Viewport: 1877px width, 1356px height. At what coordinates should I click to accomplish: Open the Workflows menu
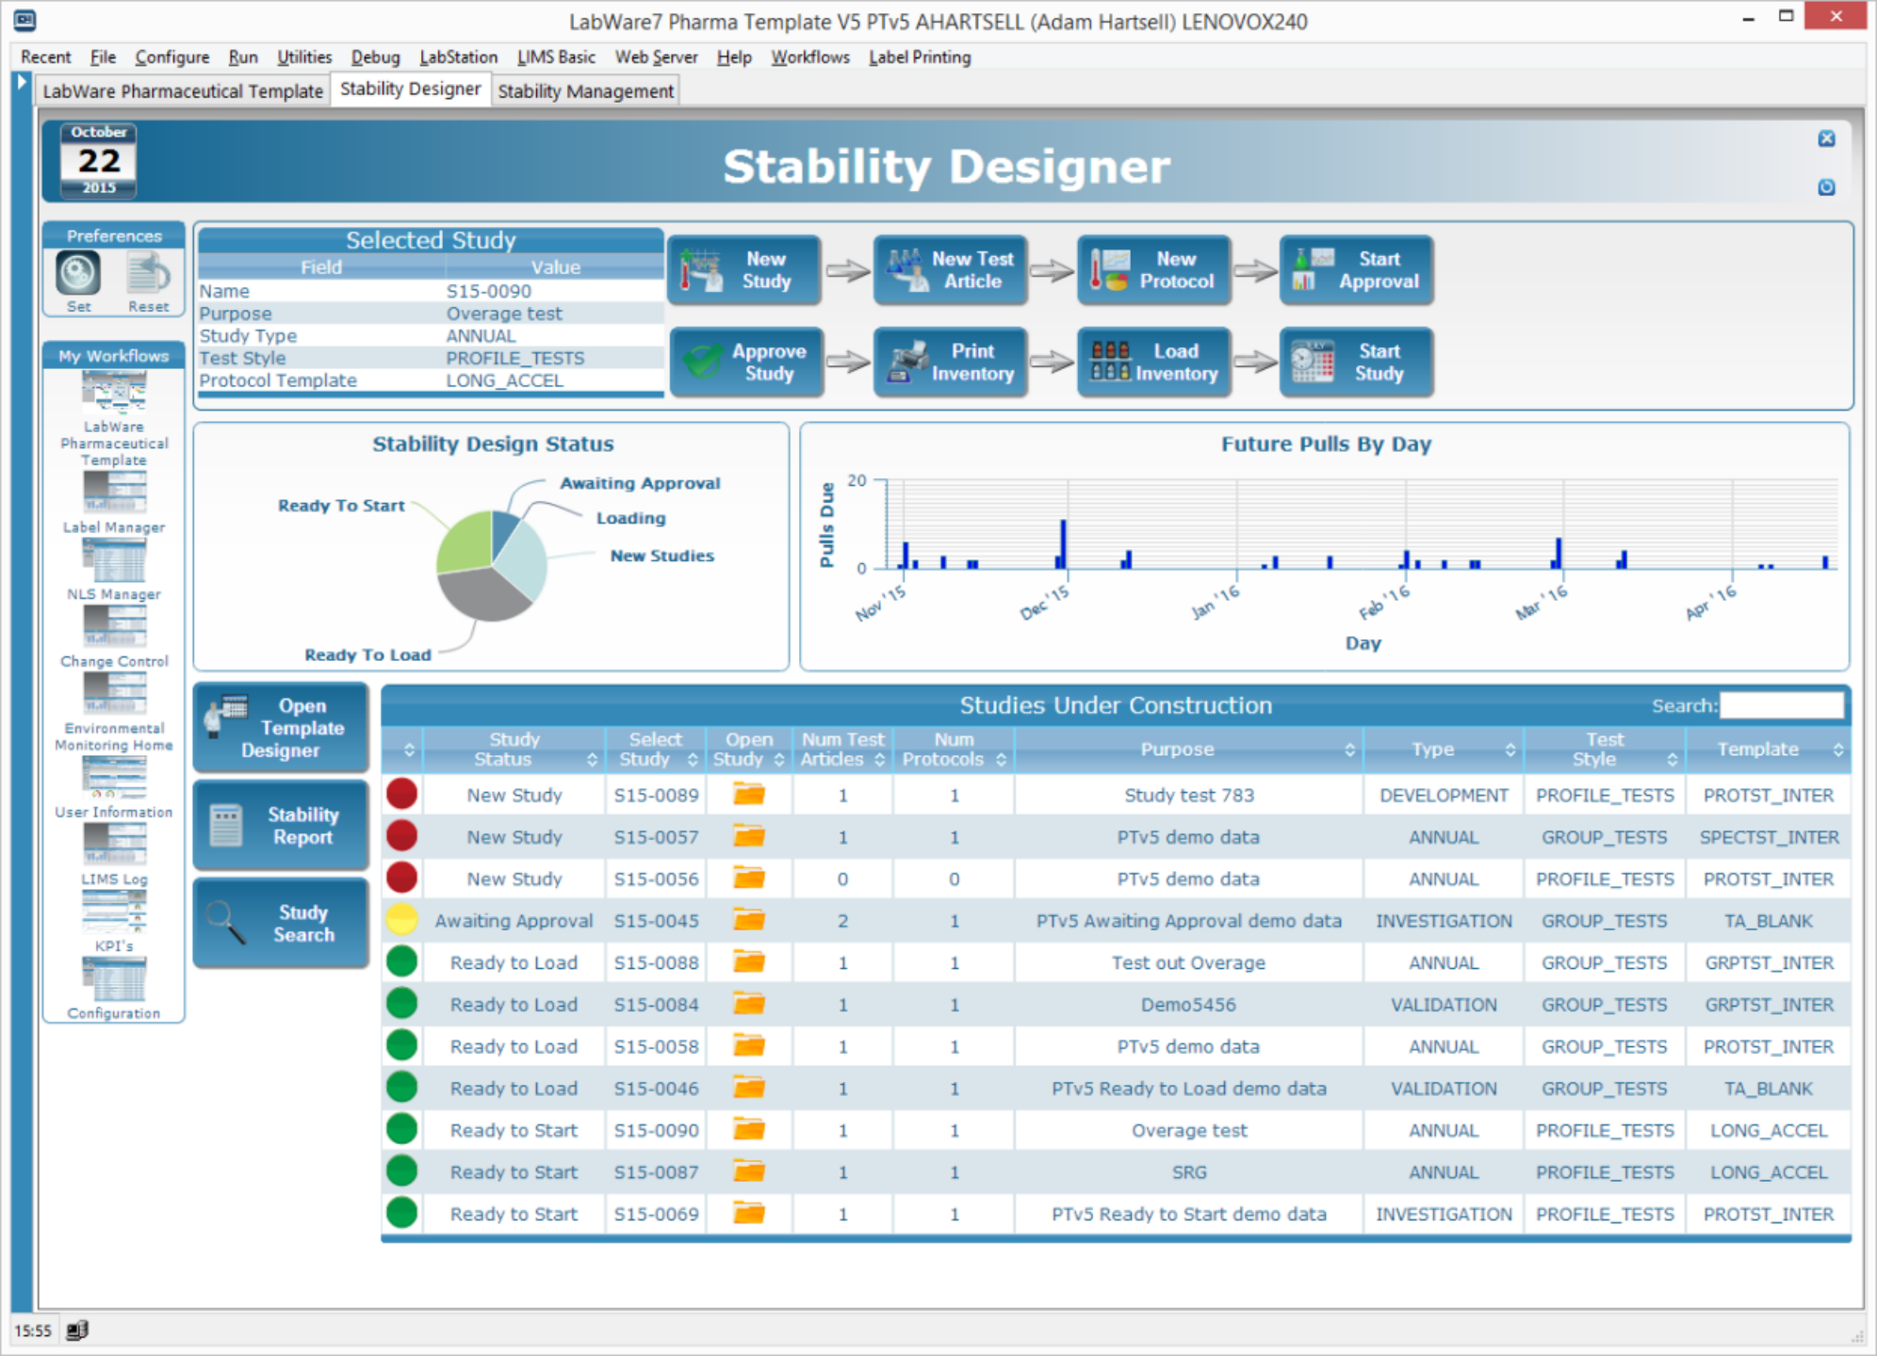click(809, 57)
